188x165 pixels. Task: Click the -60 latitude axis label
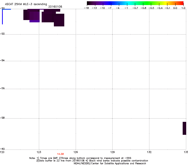pyautogui.click(x=2, y=149)
